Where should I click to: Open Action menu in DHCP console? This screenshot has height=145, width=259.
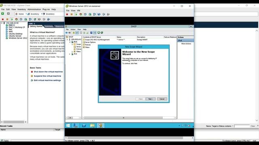pos(73,29)
